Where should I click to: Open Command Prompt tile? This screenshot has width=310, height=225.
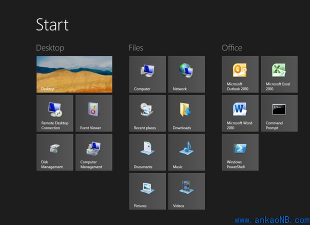pos(279,113)
